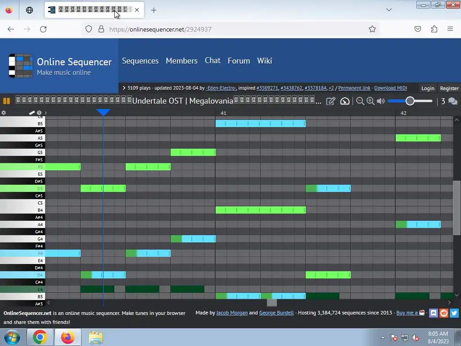Click measure 41 on the timeline
Screen dimensions: 461x346
(x=223, y=113)
